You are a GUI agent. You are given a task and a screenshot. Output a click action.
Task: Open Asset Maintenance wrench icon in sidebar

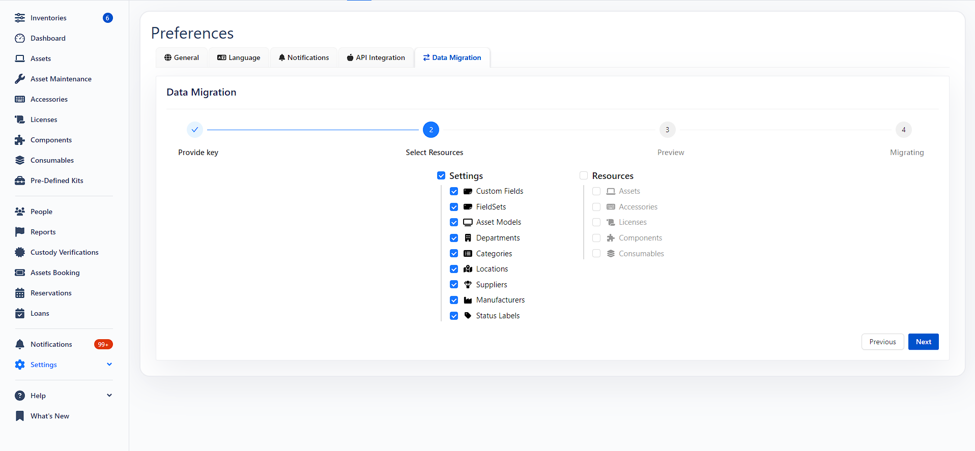[20, 79]
